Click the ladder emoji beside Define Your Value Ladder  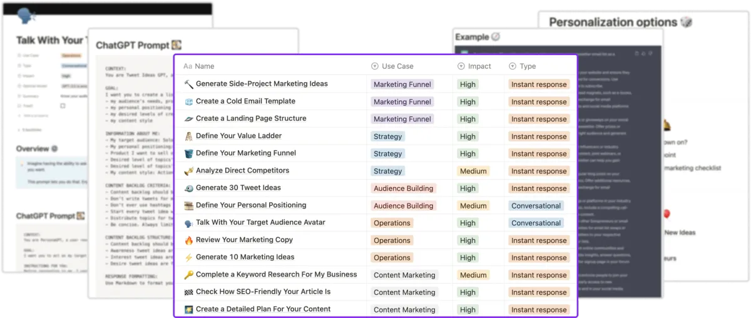[x=189, y=136]
